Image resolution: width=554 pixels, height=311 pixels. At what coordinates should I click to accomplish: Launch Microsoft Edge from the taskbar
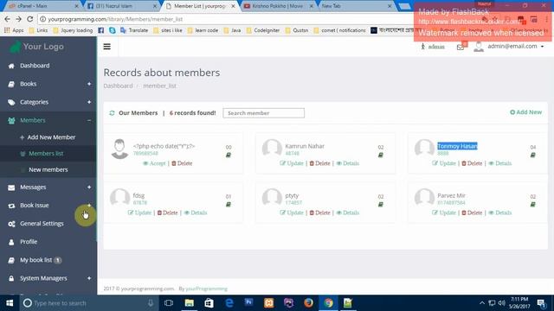229,303
